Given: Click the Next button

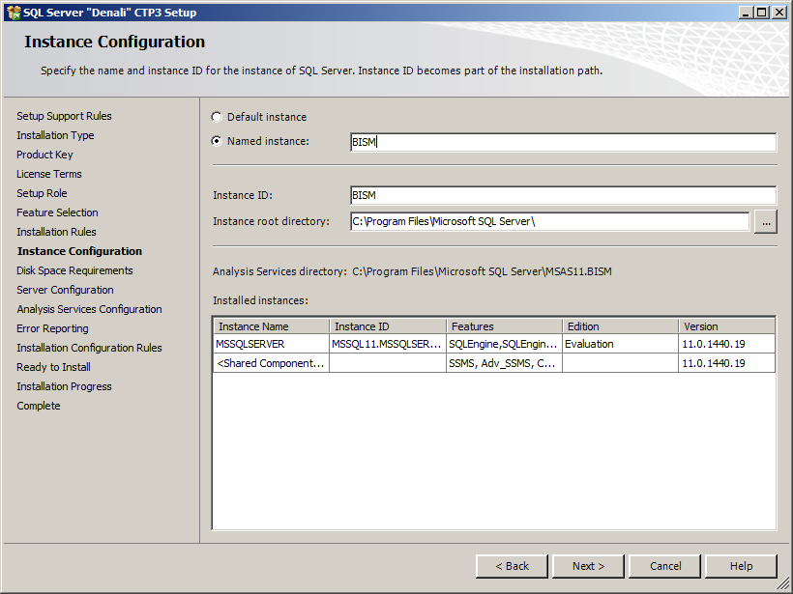Looking at the screenshot, I should pos(588,566).
